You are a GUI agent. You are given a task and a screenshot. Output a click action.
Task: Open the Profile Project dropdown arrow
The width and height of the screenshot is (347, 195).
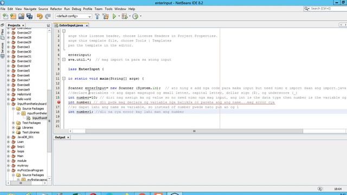coord(140,16)
